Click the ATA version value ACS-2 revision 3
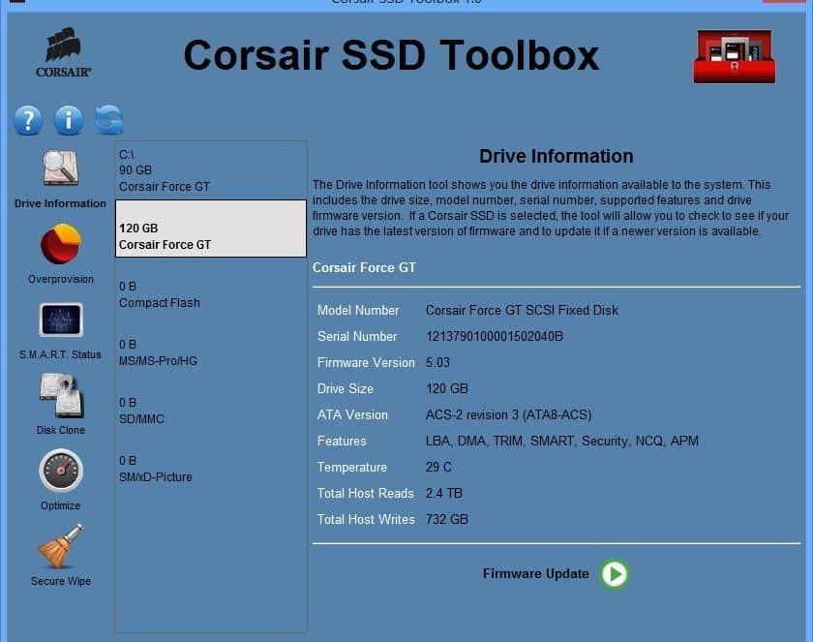This screenshot has width=813, height=642. [508, 414]
